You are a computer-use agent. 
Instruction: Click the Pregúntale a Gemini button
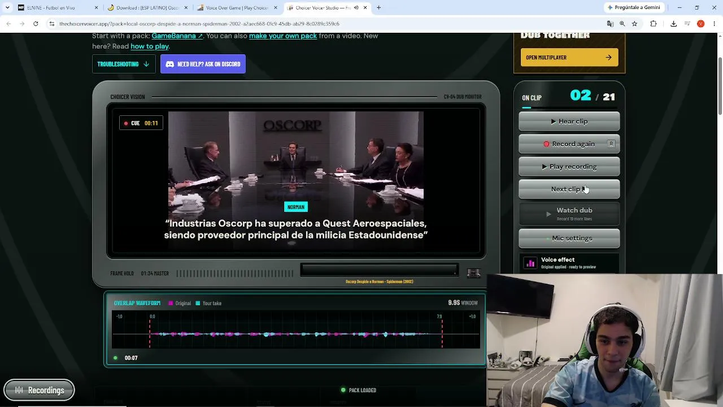pos(633,8)
